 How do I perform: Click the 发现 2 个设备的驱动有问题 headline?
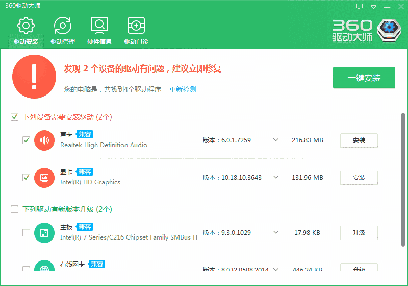tap(143, 69)
